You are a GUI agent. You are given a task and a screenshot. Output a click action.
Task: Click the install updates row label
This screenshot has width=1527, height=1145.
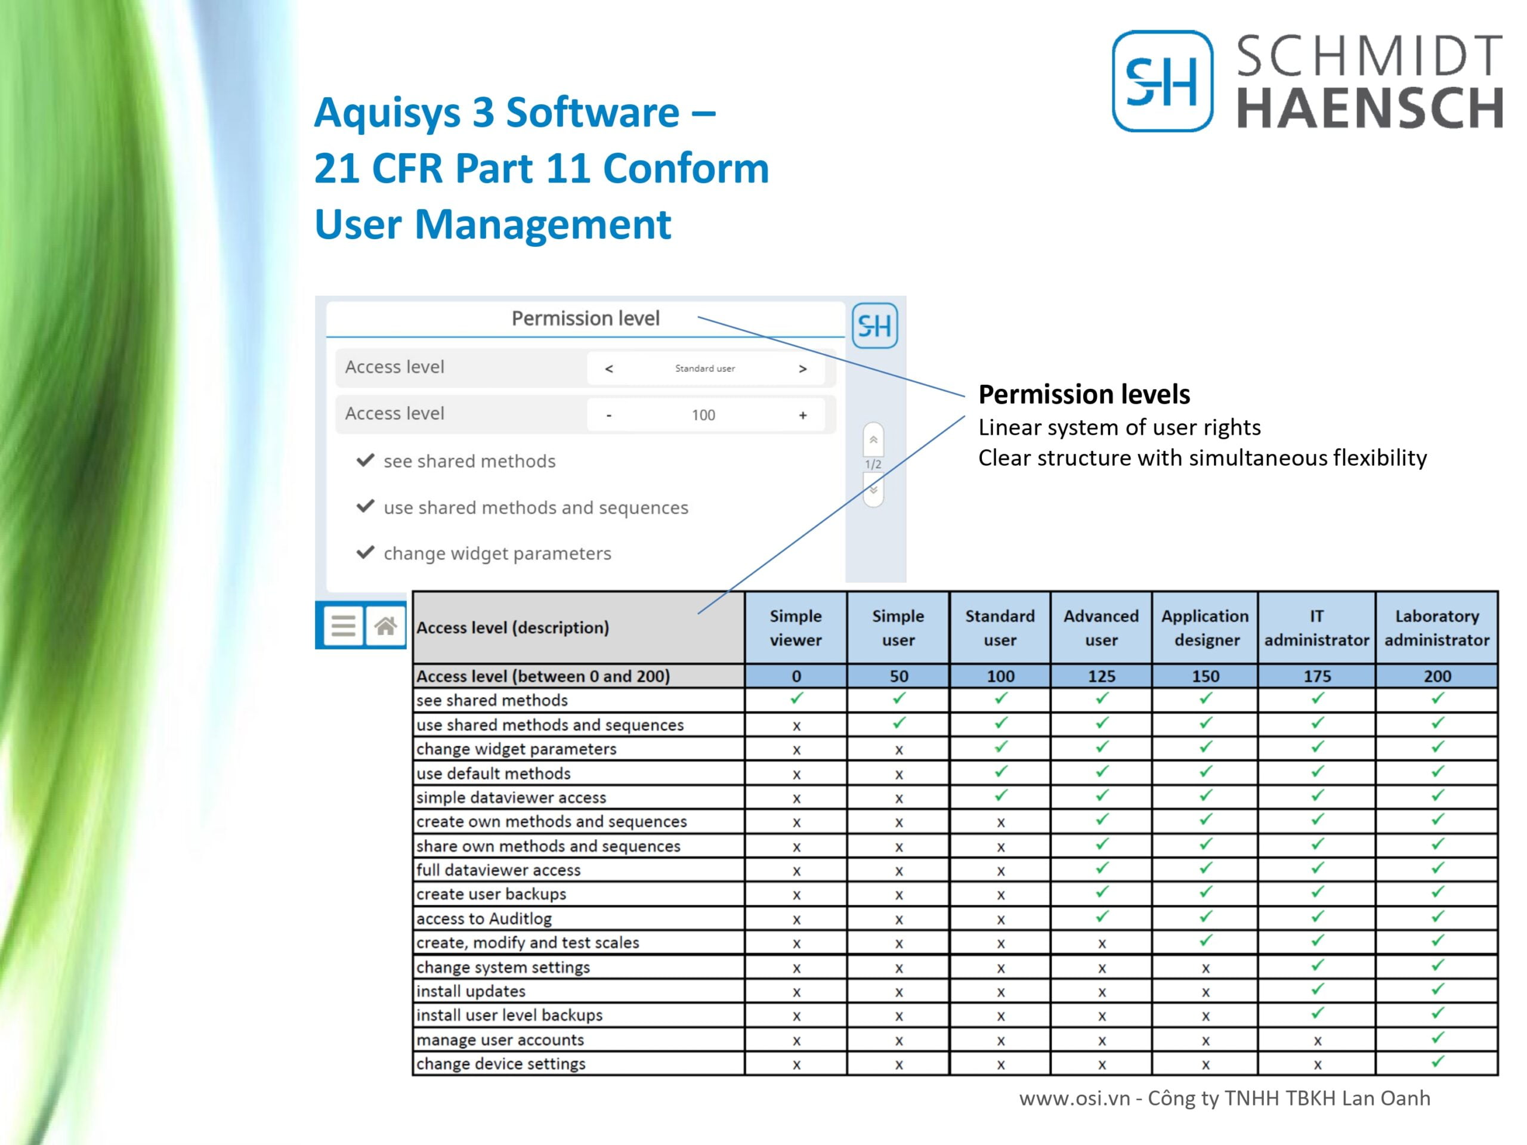(471, 991)
